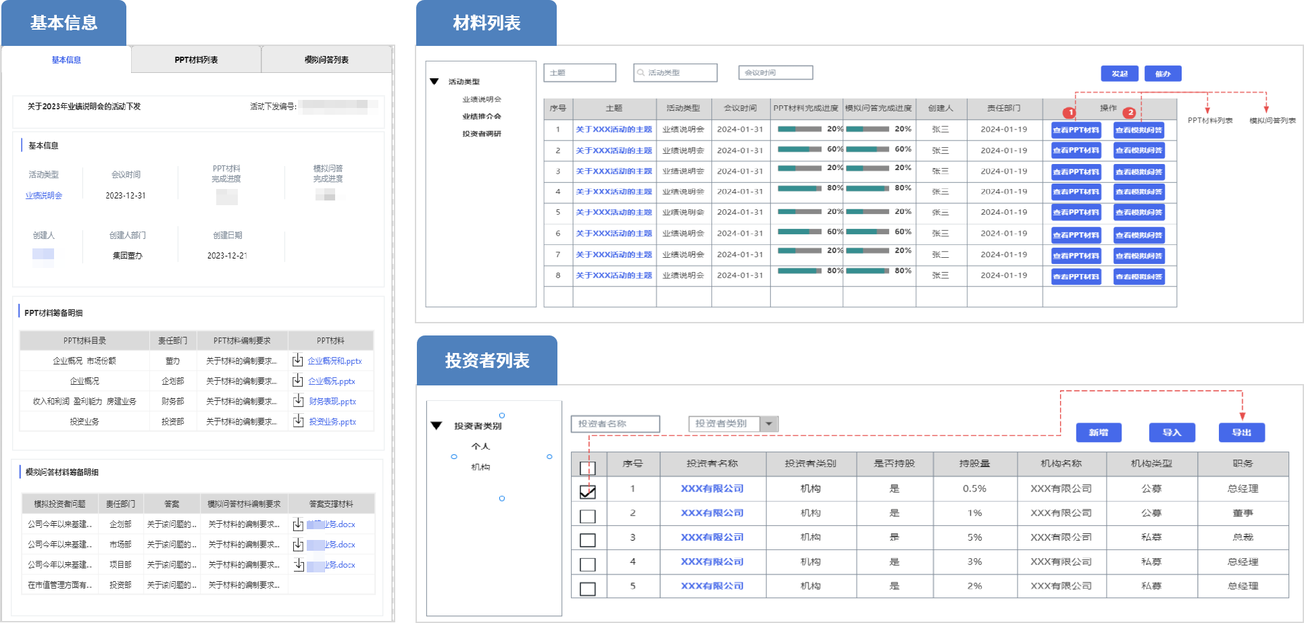Collapse the 活动类型 tree node
The height and width of the screenshot is (623, 1304).
(x=434, y=82)
